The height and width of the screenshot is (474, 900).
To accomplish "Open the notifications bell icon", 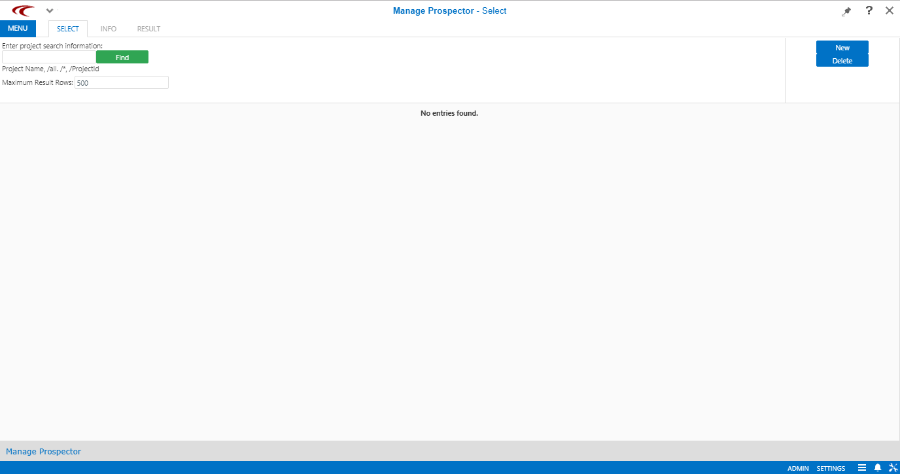I will (x=877, y=467).
